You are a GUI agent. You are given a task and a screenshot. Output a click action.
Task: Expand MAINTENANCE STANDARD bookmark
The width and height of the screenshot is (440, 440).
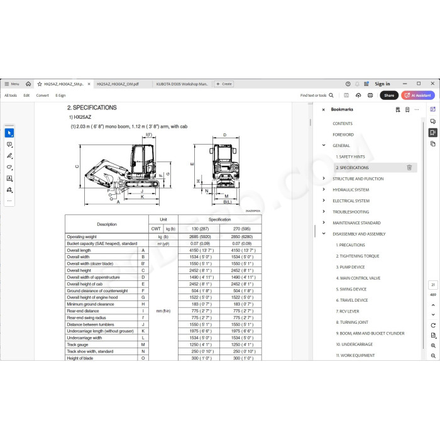(324, 223)
